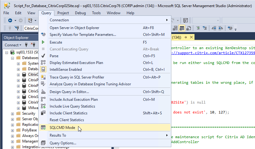Click the Results to Grid toolbar icon
This screenshot has width=255, height=149.
[x=182, y=28]
